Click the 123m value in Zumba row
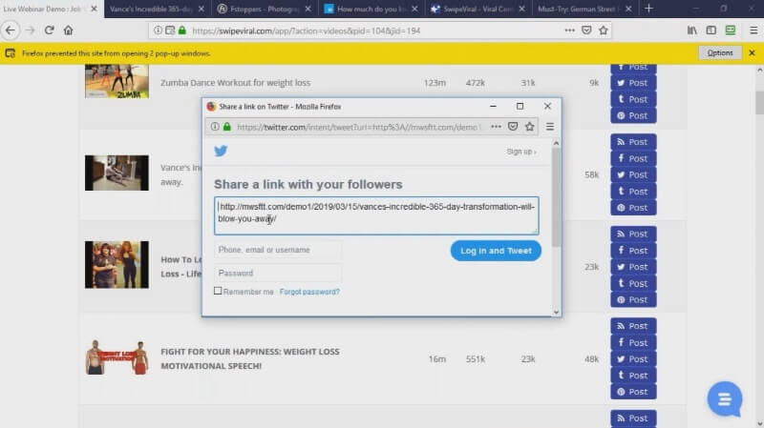This screenshot has width=764, height=428. point(435,83)
